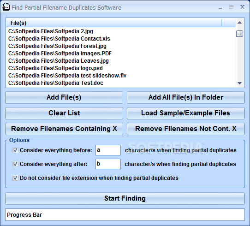
Task: Click Remove Filenames Containing X
Action: click(x=64, y=129)
